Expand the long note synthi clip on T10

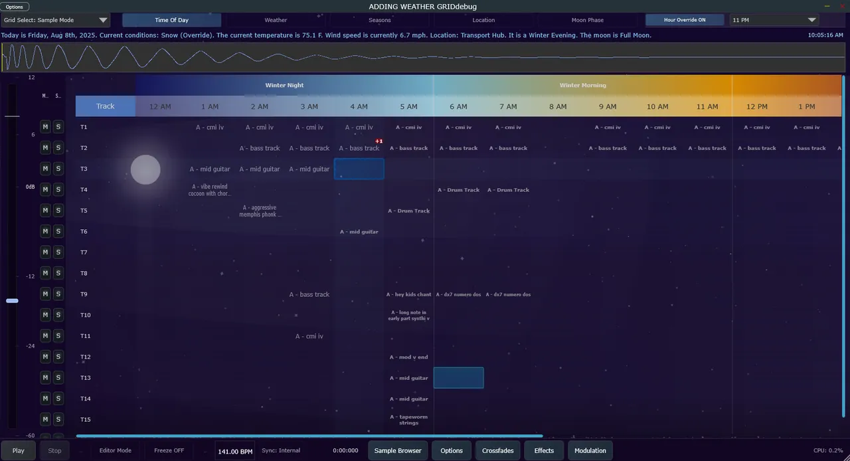(408, 315)
